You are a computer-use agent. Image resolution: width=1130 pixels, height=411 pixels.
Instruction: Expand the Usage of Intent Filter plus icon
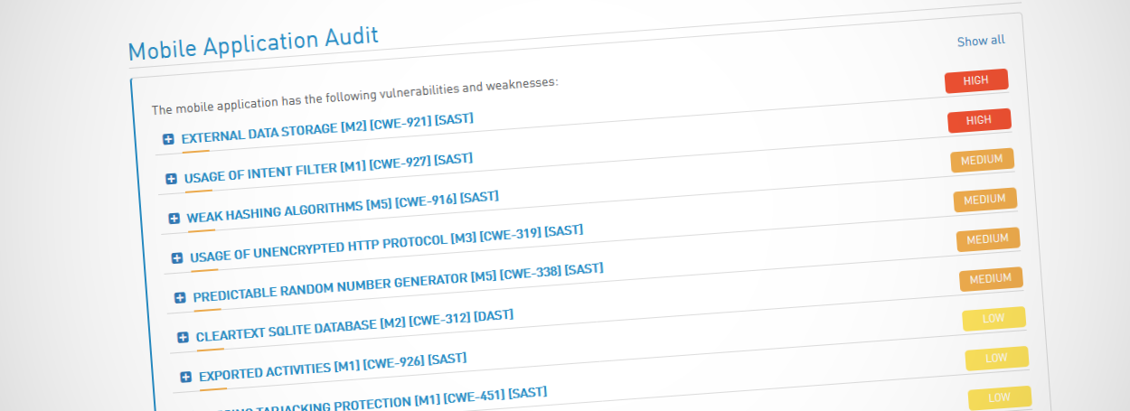[171, 179]
